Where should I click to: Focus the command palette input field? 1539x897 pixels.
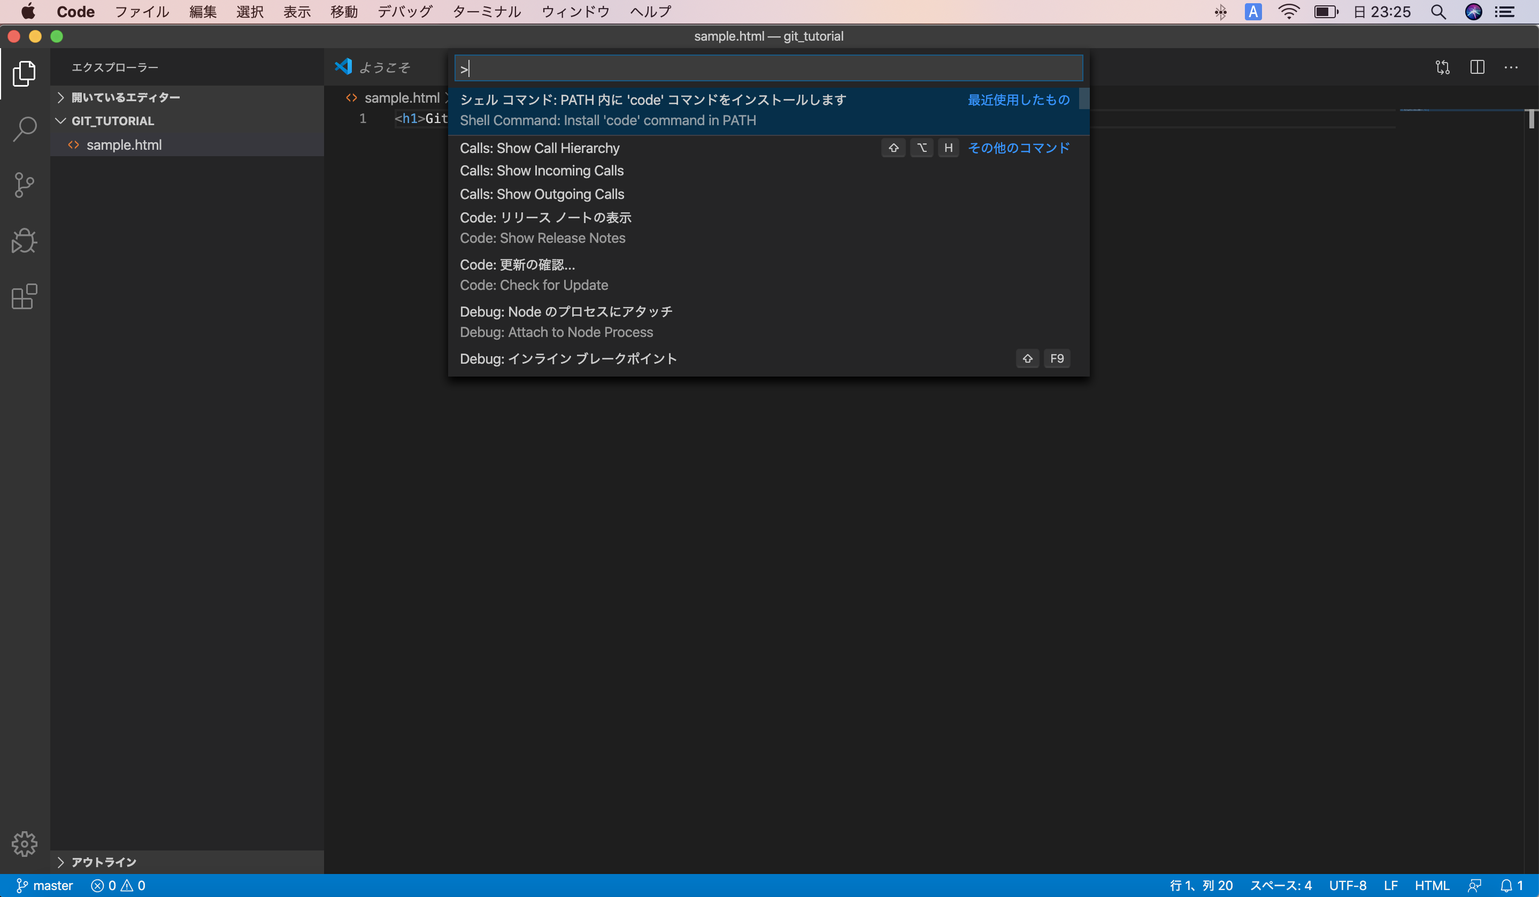click(x=768, y=68)
